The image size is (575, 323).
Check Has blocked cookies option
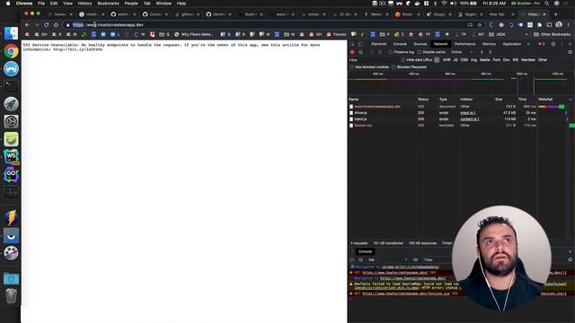tap(351, 67)
